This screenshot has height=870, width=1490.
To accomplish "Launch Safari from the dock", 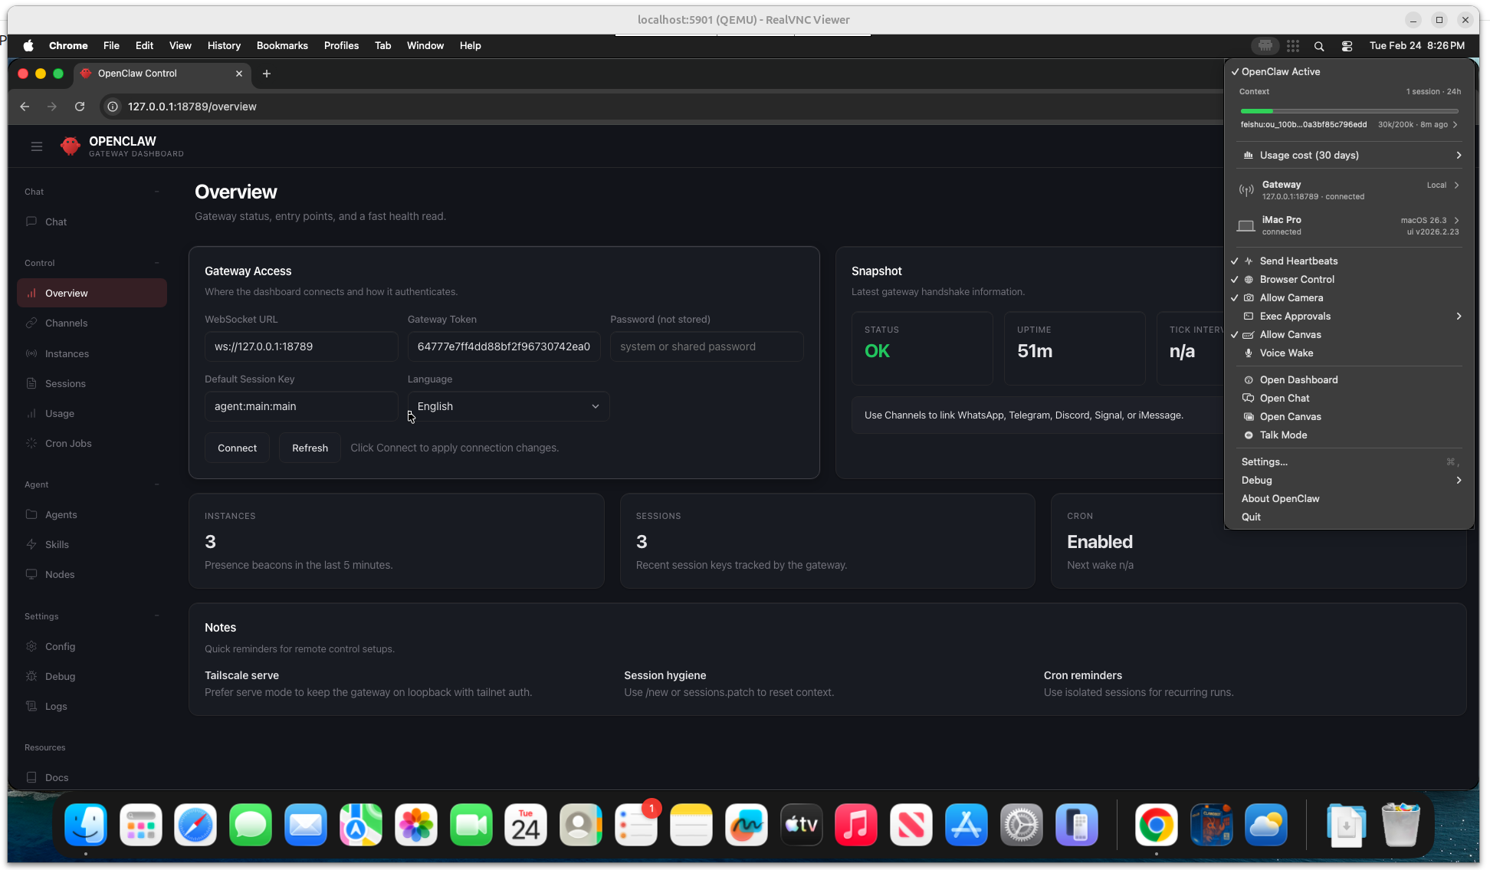I will (x=195, y=825).
